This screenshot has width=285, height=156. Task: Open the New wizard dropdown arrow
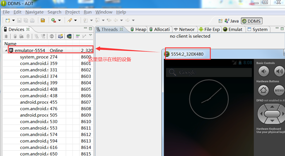tap(13, 20)
